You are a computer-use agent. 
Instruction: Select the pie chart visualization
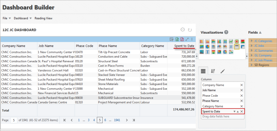(207, 47)
